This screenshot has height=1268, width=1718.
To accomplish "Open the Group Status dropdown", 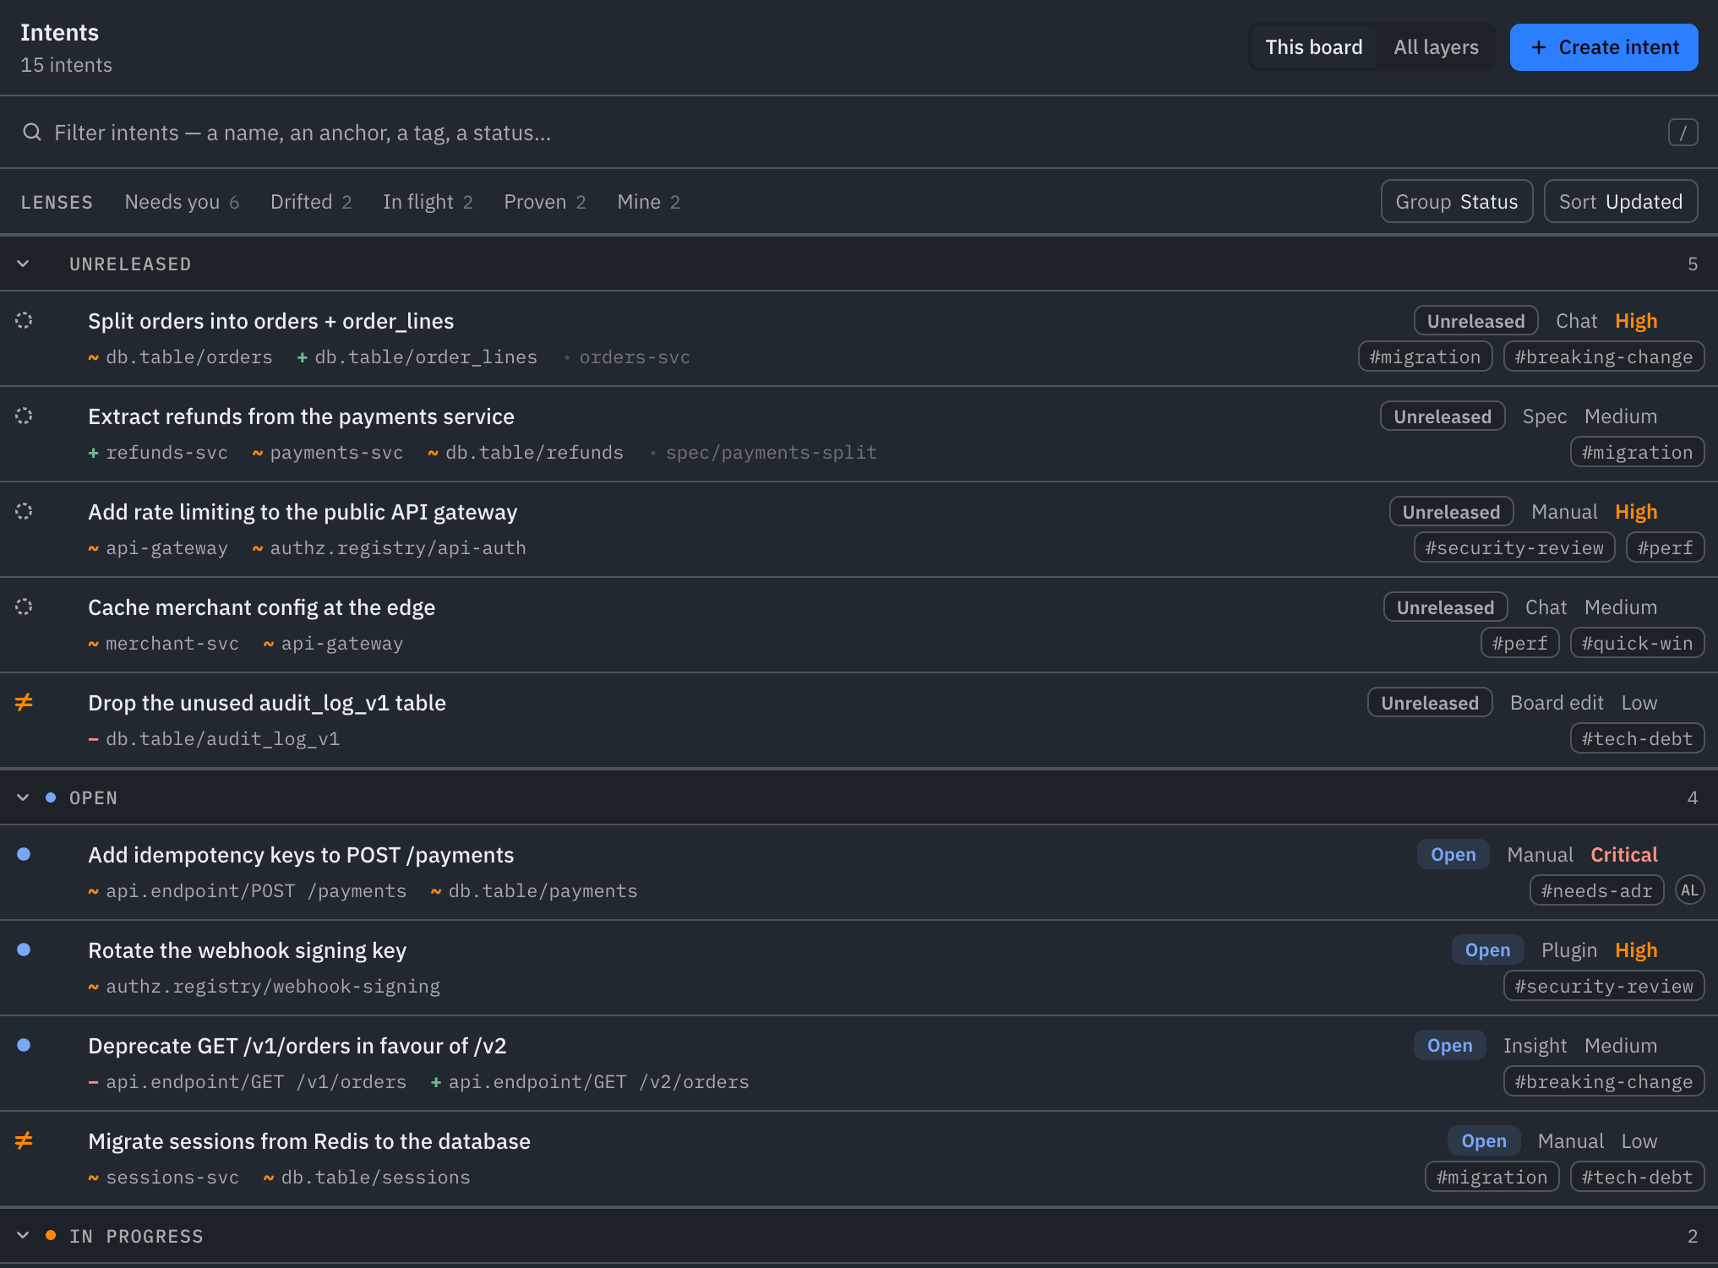I will point(1456,202).
